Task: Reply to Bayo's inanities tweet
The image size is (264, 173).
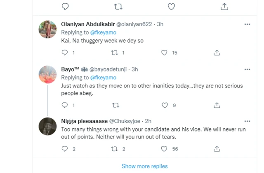Action: [64, 105]
